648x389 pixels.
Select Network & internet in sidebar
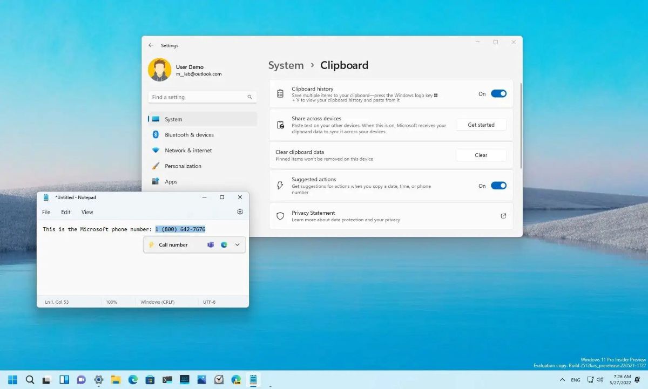click(202, 151)
